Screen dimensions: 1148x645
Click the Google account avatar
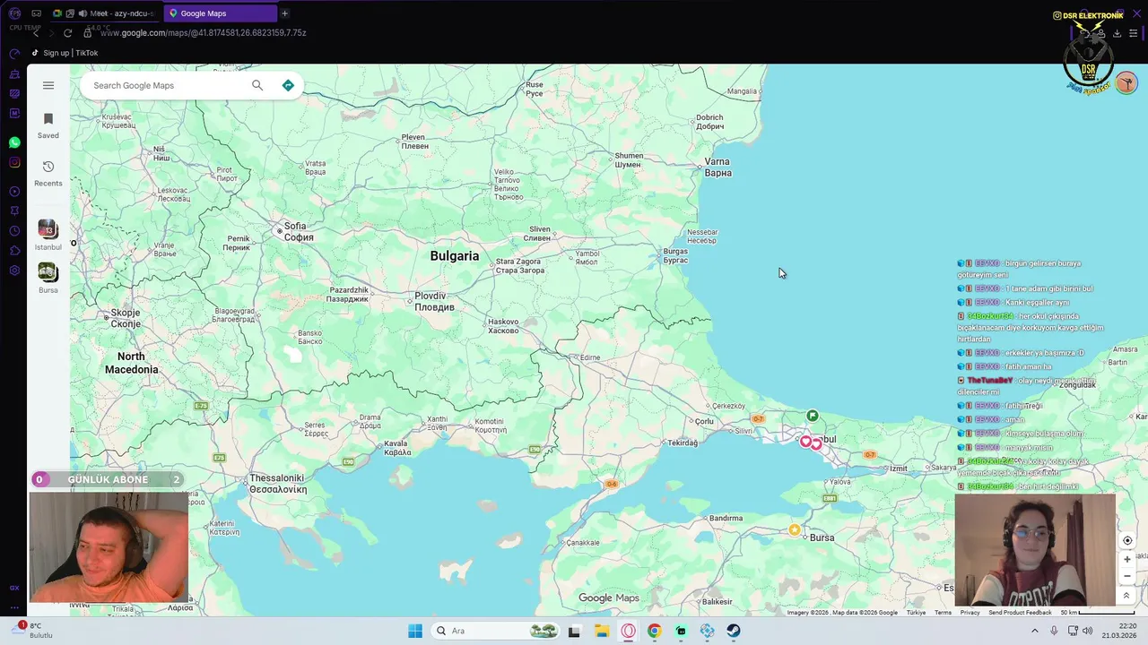[x=1126, y=83]
